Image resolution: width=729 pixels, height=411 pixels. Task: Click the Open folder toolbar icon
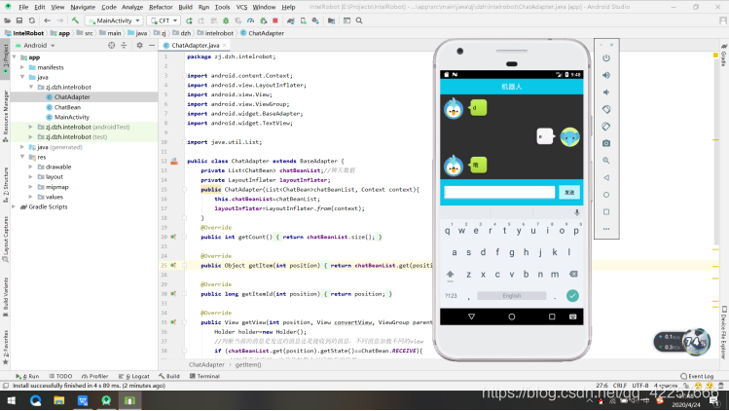[8, 20]
